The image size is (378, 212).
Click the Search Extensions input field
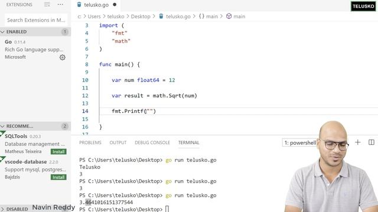pyautogui.click(x=36, y=20)
